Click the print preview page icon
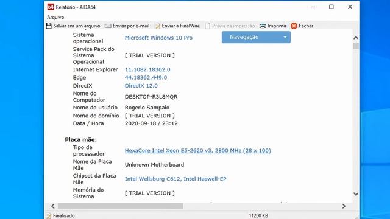 point(207,26)
